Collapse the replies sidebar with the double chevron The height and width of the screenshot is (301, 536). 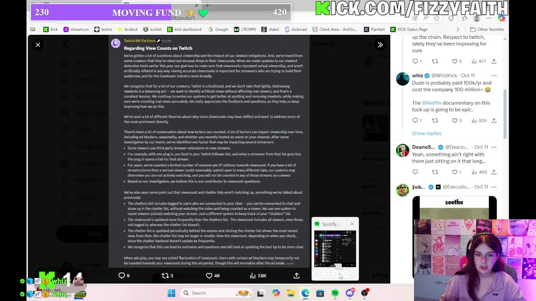tap(380, 45)
